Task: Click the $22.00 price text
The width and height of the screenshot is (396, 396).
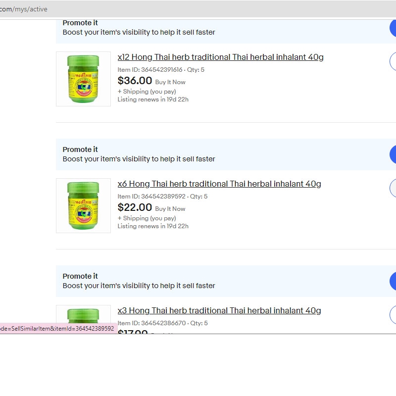Action: (x=135, y=207)
